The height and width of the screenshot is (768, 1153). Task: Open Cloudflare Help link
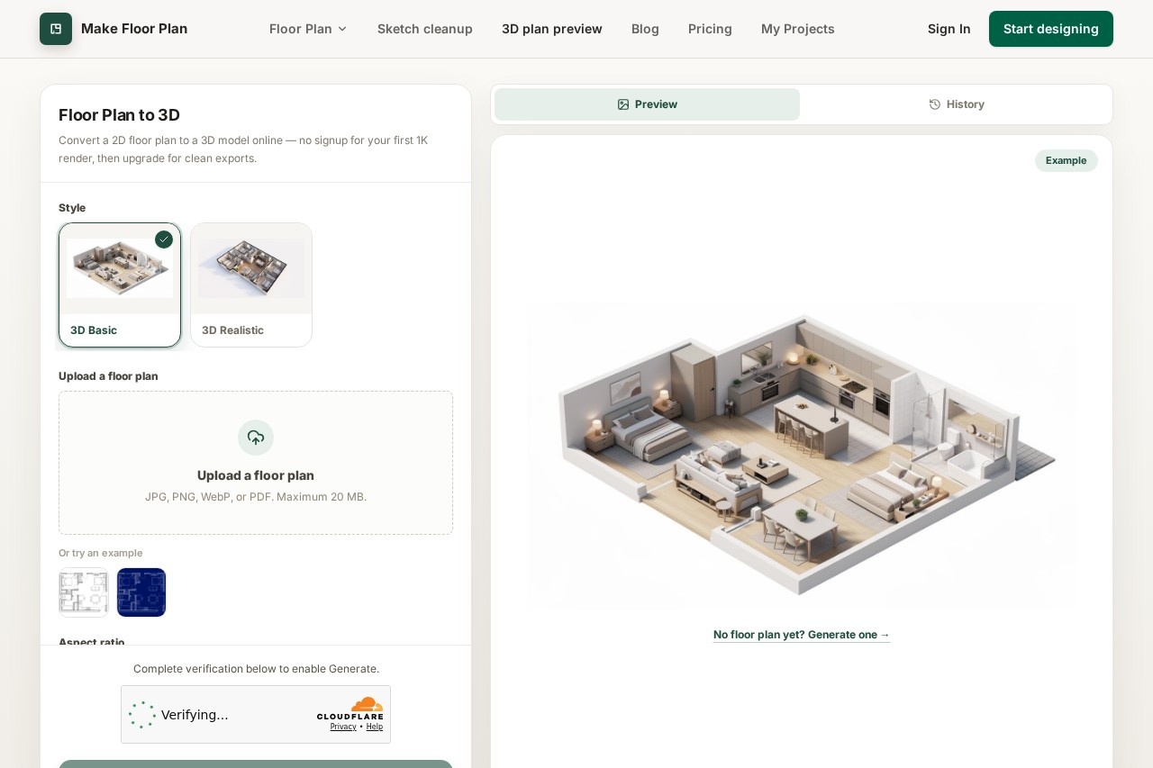(375, 727)
